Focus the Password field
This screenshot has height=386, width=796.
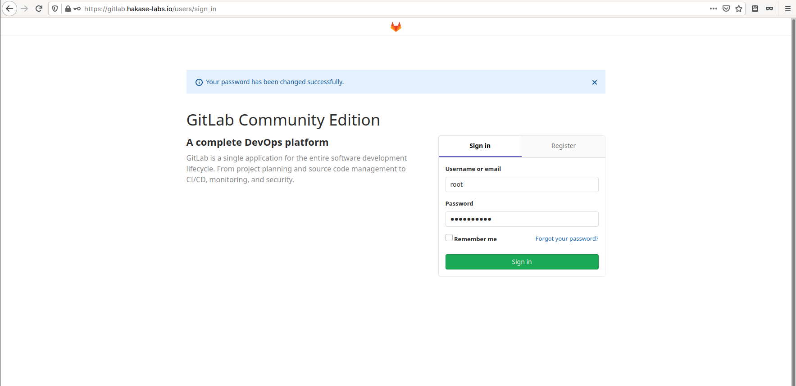(522, 219)
